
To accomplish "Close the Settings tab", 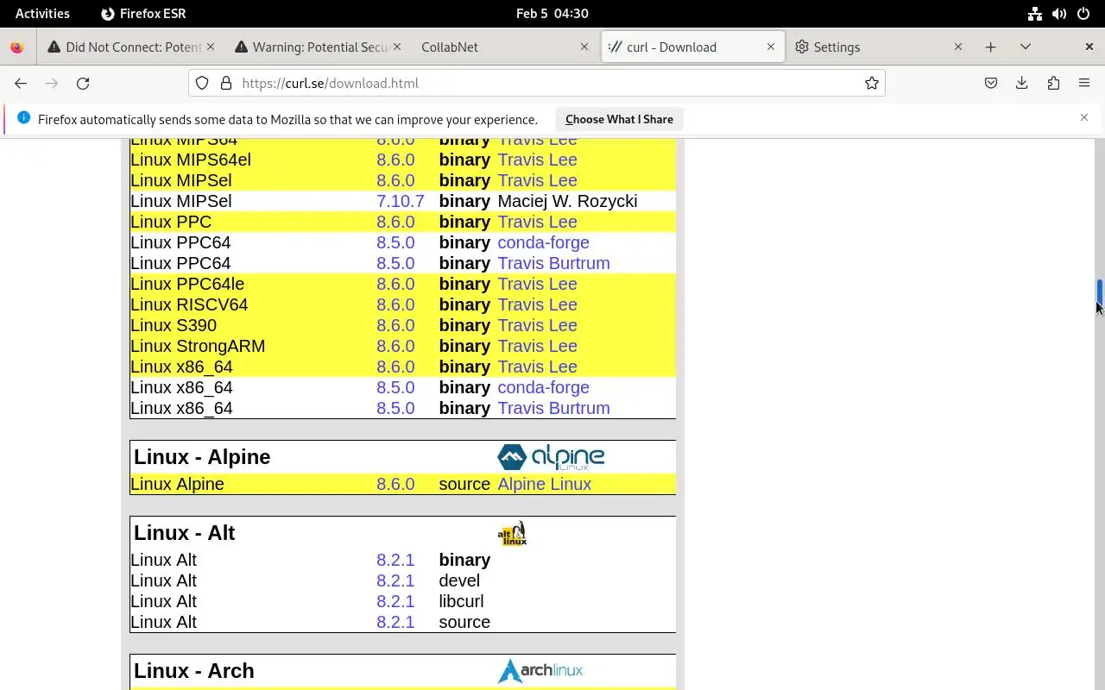I will (x=958, y=47).
